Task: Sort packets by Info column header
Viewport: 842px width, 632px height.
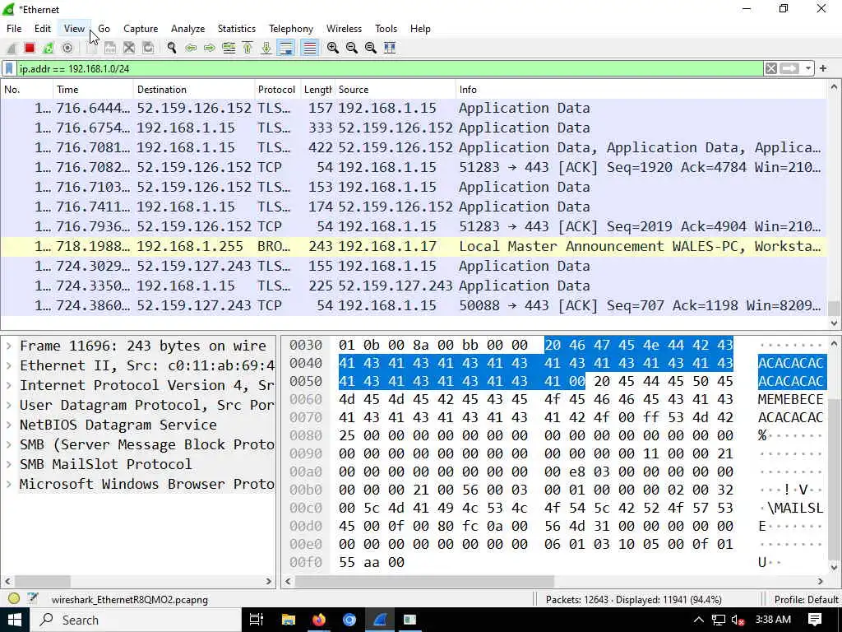Action: point(641,90)
